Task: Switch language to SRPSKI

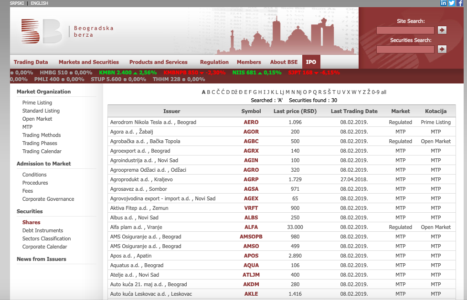Action: (x=17, y=3)
